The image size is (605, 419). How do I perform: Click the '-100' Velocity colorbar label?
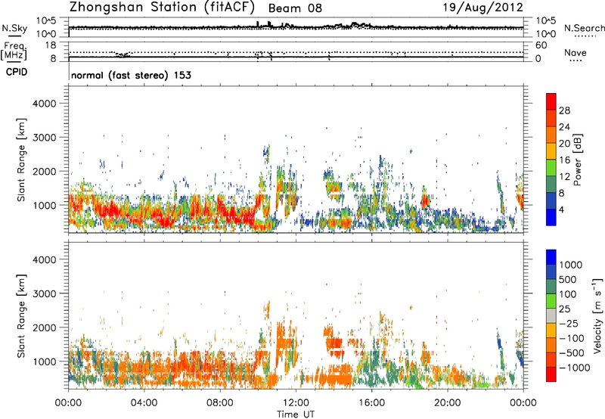571,338
